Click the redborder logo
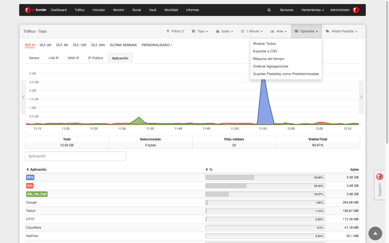Image resolution: width=389 pixels, height=243 pixels. [36, 10]
